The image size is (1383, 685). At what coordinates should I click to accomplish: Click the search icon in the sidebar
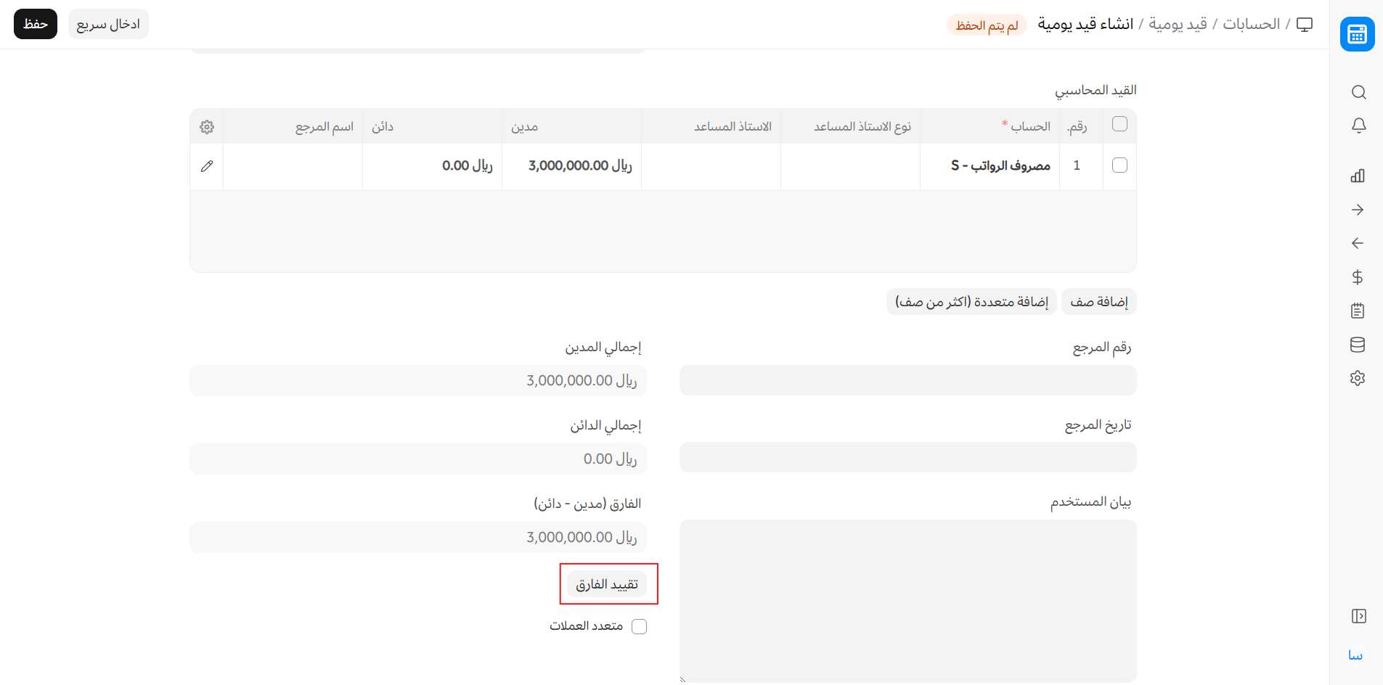tap(1358, 92)
